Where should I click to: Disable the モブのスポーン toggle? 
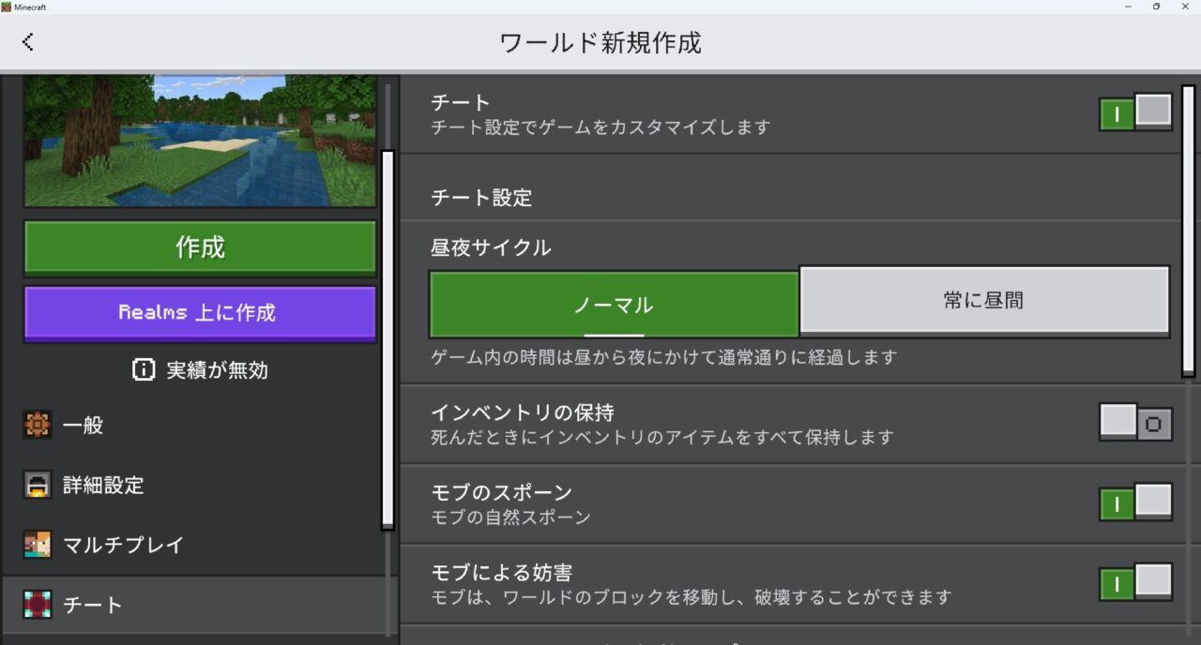[x=1136, y=502]
